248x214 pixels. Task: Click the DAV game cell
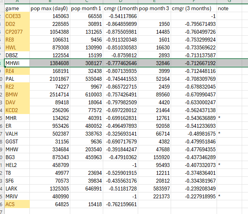tap(17, 102)
